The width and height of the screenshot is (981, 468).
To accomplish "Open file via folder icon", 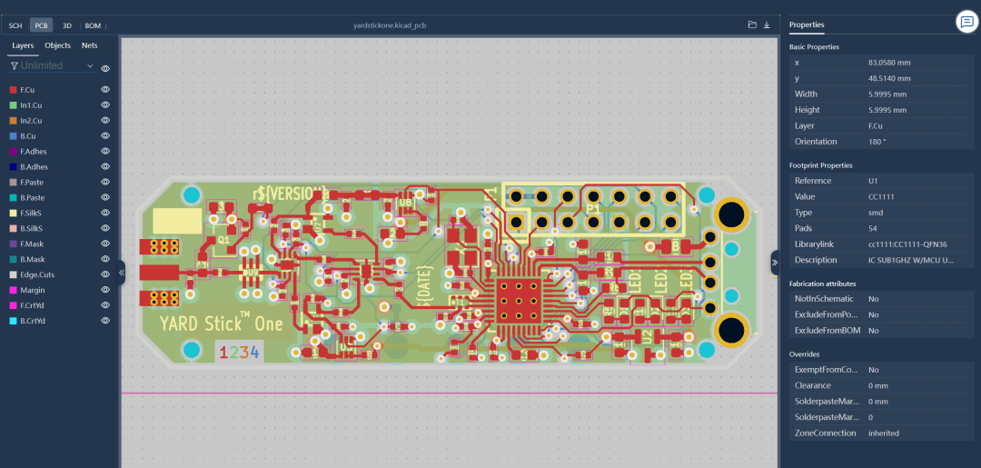I will pyautogui.click(x=753, y=25).
